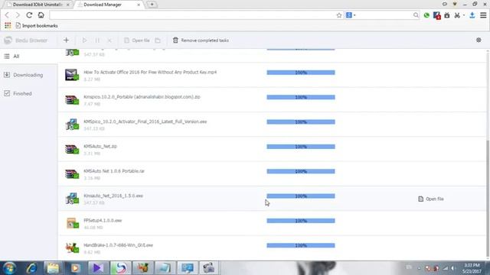The height and width of the screenshot is (275, 490).
Task: Open download manager settings gear
Action: click(x=479, y=40)
